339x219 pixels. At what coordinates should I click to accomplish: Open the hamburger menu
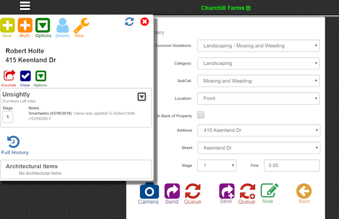[25, 6]
